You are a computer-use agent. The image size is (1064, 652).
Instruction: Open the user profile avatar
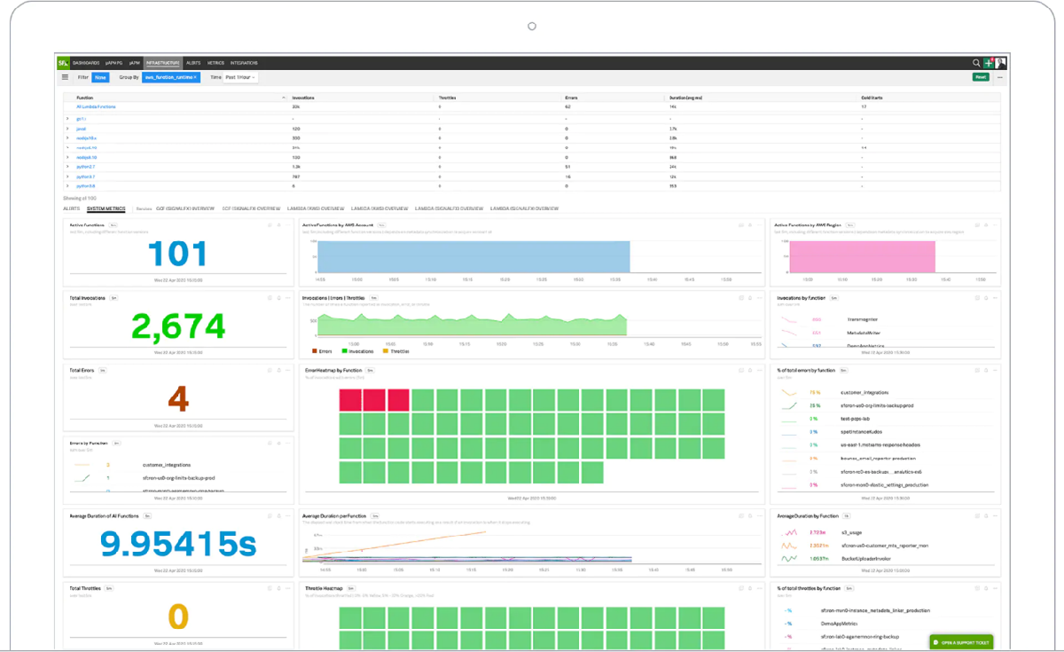coord(1000,63)
